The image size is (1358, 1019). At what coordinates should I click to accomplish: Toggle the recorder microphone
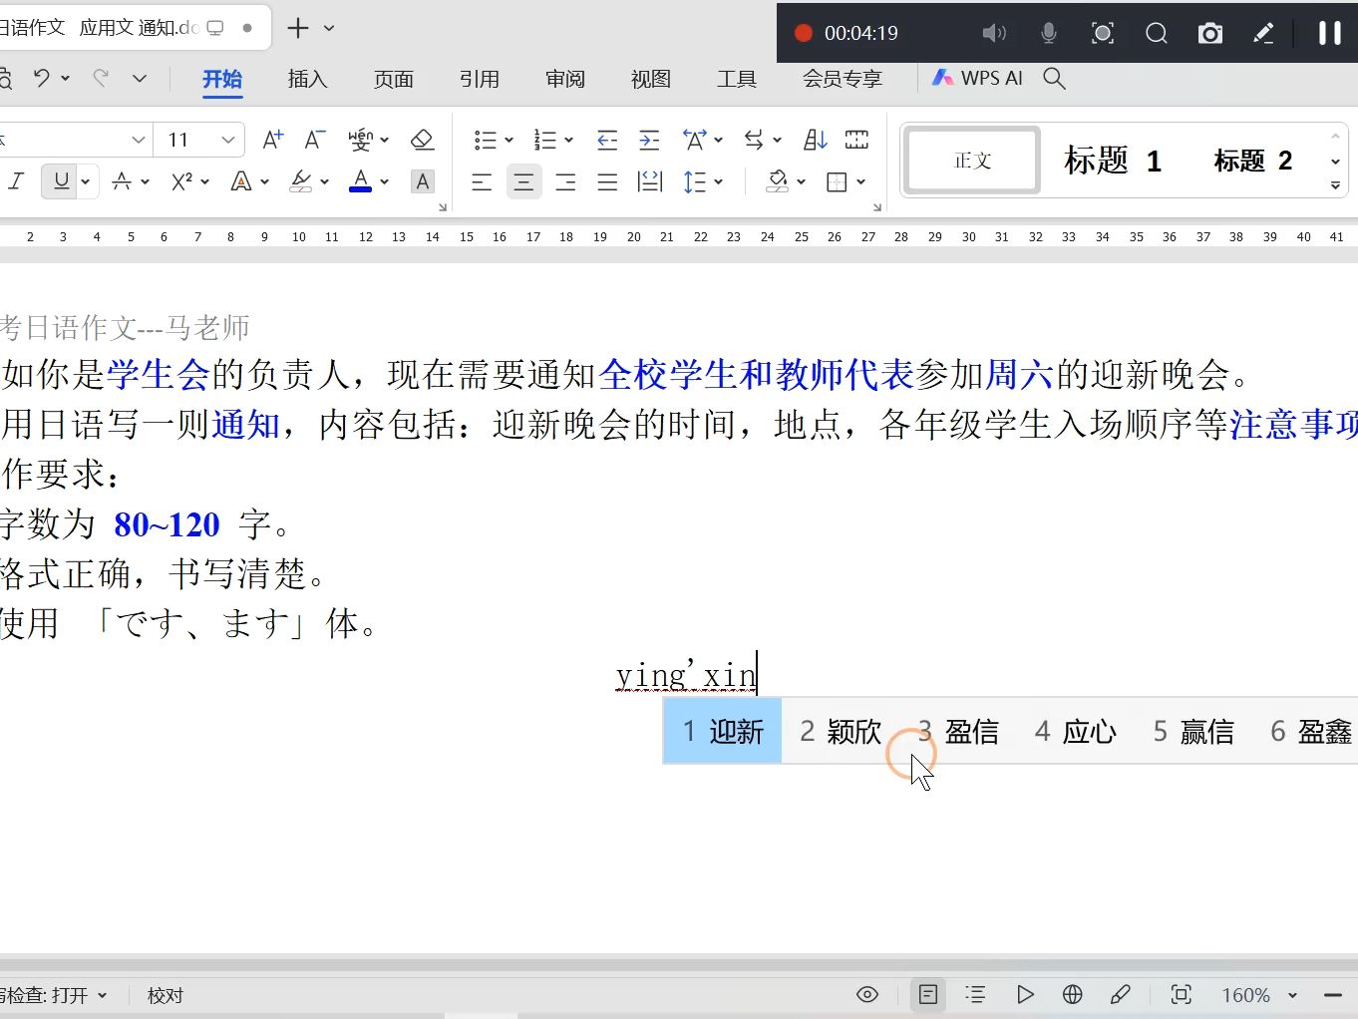coord(1049,33)
